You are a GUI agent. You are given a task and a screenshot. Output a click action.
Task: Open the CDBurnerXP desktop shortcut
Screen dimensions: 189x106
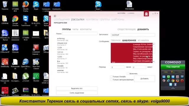point(5,49)
